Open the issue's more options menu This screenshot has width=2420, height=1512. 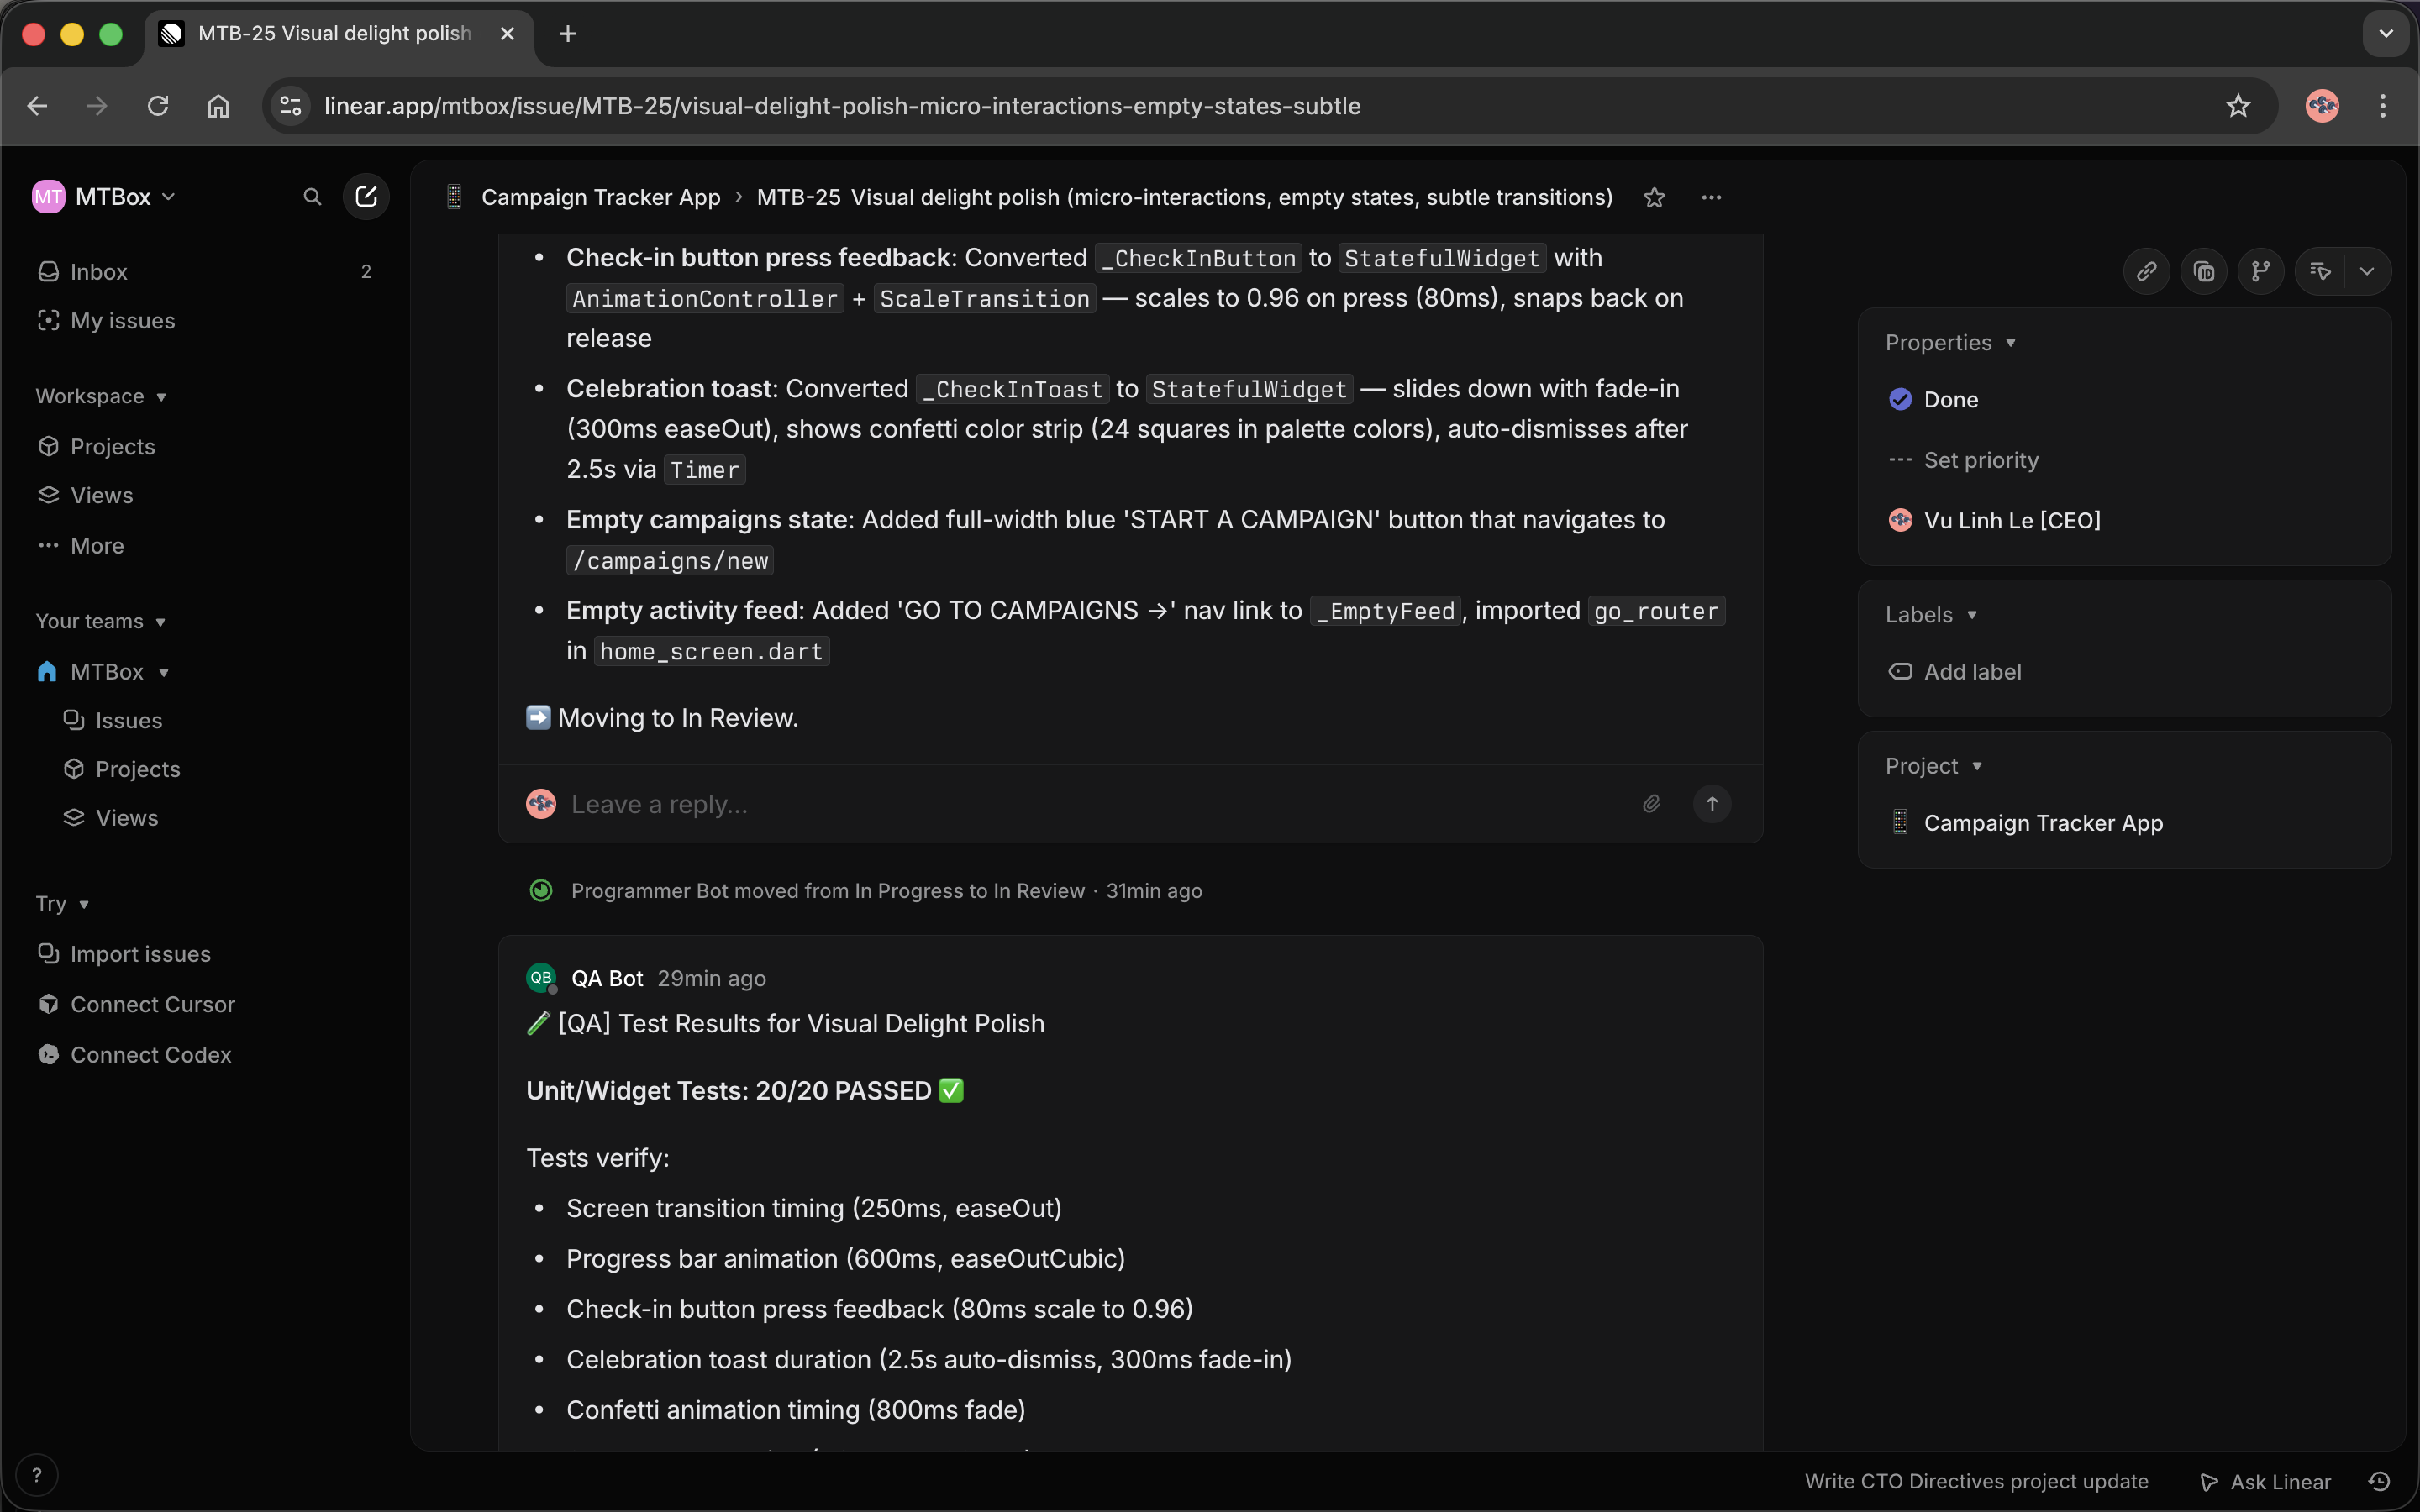1712,197
